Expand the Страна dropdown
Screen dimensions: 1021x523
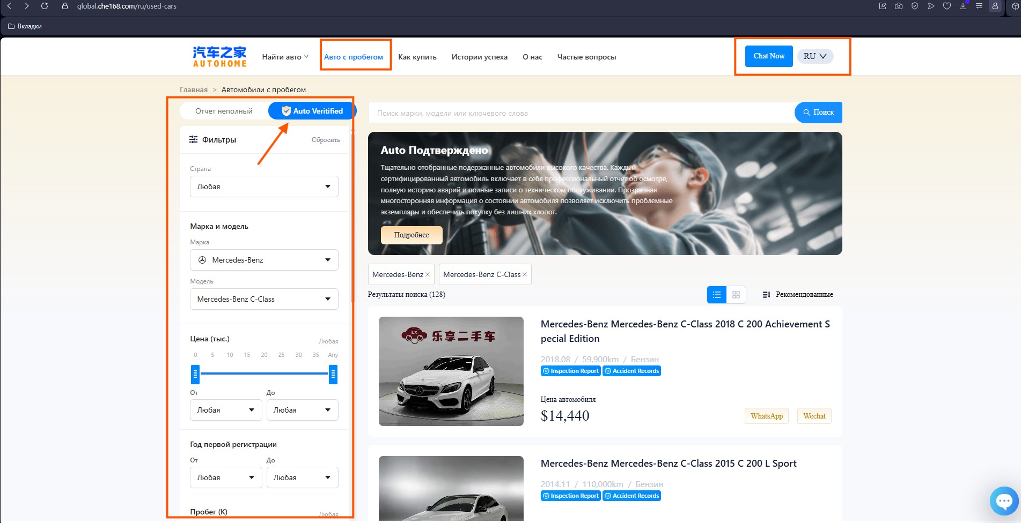(x=264, y=186)
